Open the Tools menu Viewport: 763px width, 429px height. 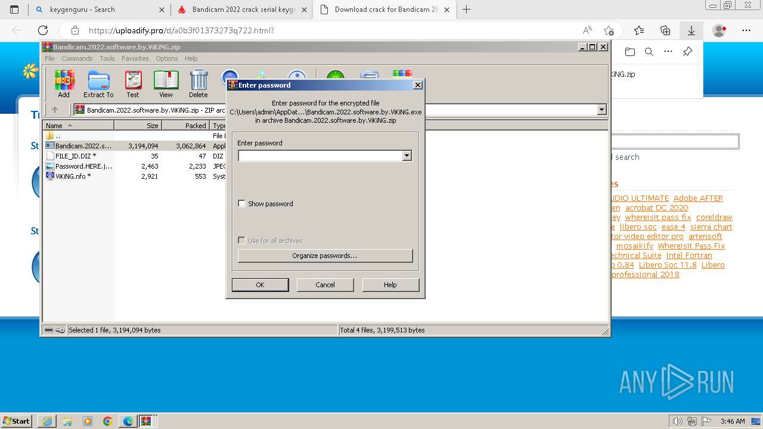107,58
